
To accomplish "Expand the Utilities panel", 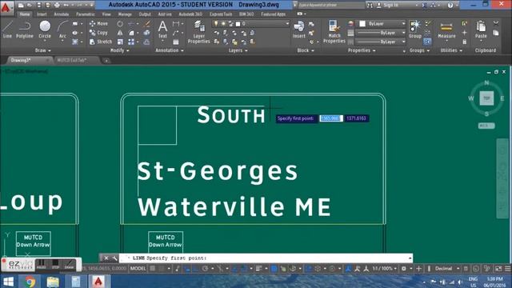I will (x=451, y=50).
